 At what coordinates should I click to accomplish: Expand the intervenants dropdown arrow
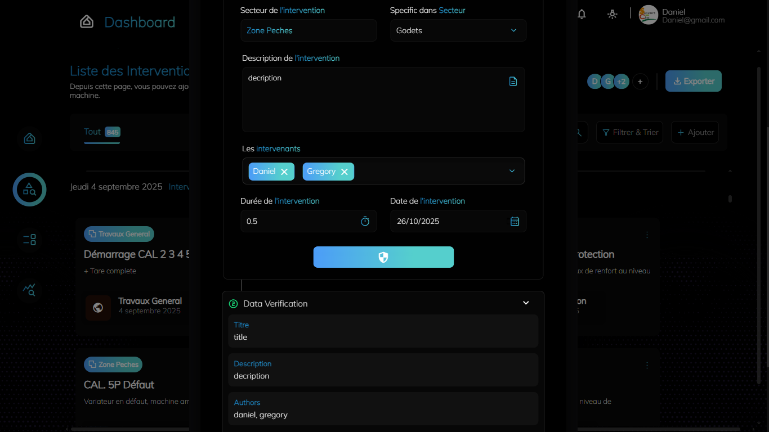[x=512, y=171]
